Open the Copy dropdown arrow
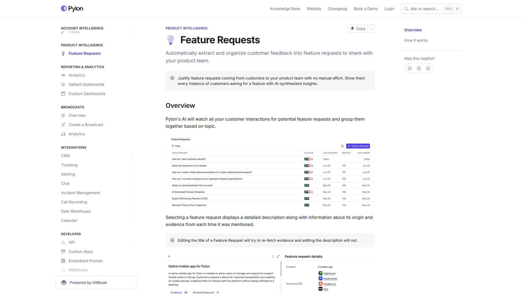Image resolution: width=523 pixels, height=294 pixels. [x=371, y=29]
